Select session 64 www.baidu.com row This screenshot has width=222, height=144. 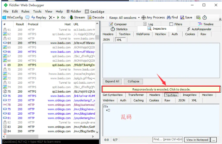coord(49,43)
